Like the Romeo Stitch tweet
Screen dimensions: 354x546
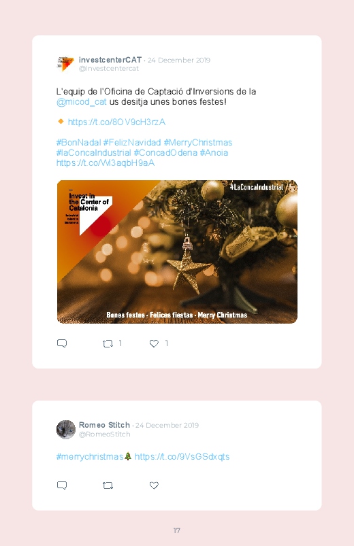coord(154,485)
